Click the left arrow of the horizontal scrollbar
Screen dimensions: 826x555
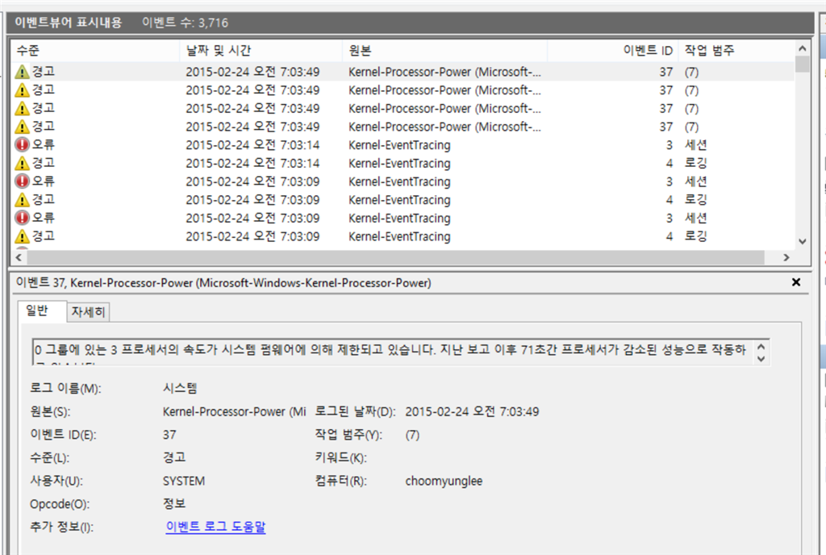(x=18, y=257)
